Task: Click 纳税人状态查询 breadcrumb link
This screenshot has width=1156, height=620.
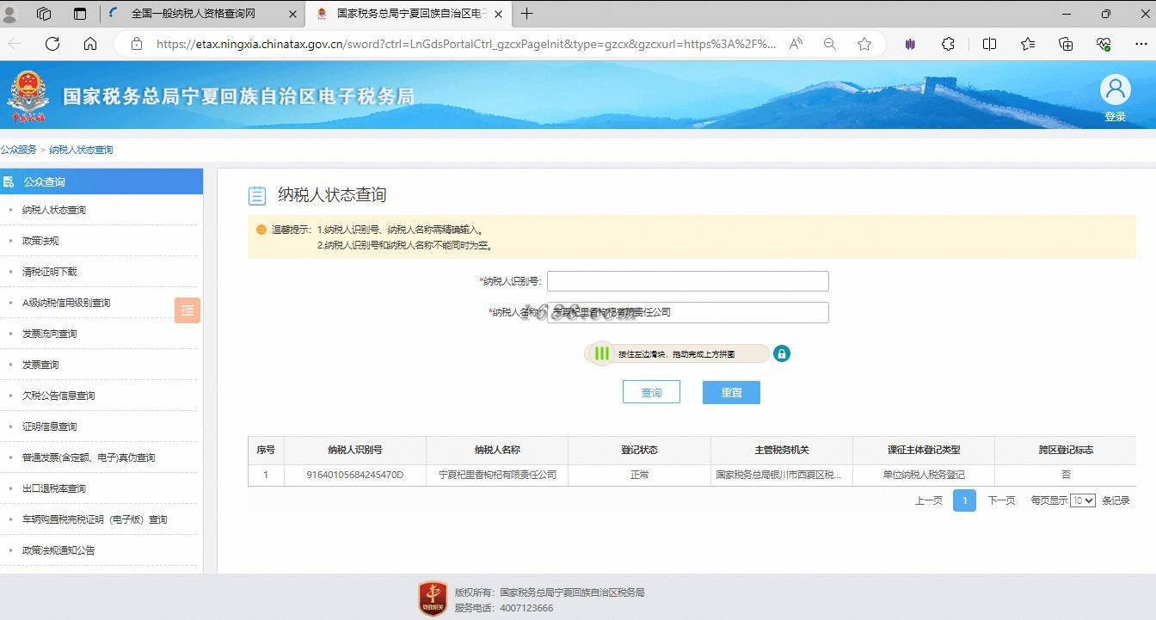Action: (x=81, y=150)
